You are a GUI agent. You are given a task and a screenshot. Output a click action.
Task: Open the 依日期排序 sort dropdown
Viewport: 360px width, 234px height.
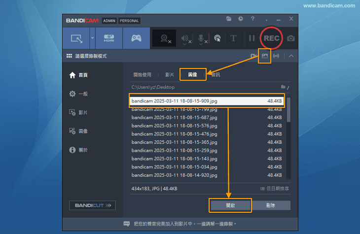[275, 189]
